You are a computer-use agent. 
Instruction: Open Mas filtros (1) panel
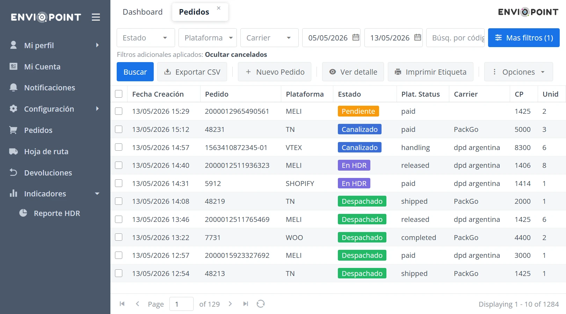(x=524, y=38)
